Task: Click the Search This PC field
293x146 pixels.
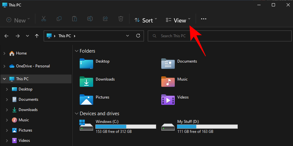Action: [x=219, y=36]
